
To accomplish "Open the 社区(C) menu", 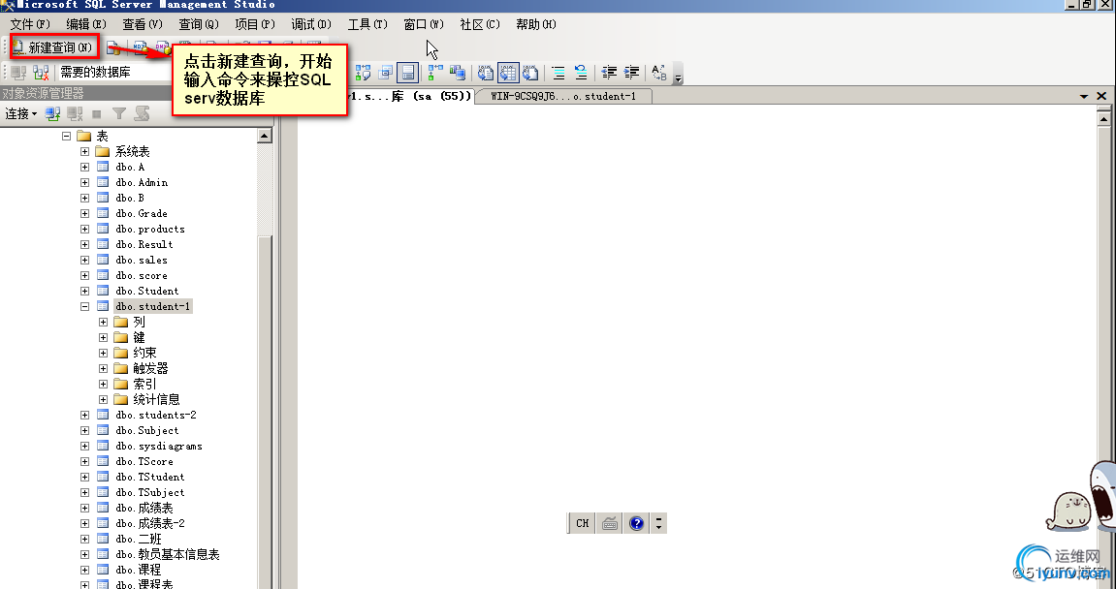I will click(x=480, y=24).
